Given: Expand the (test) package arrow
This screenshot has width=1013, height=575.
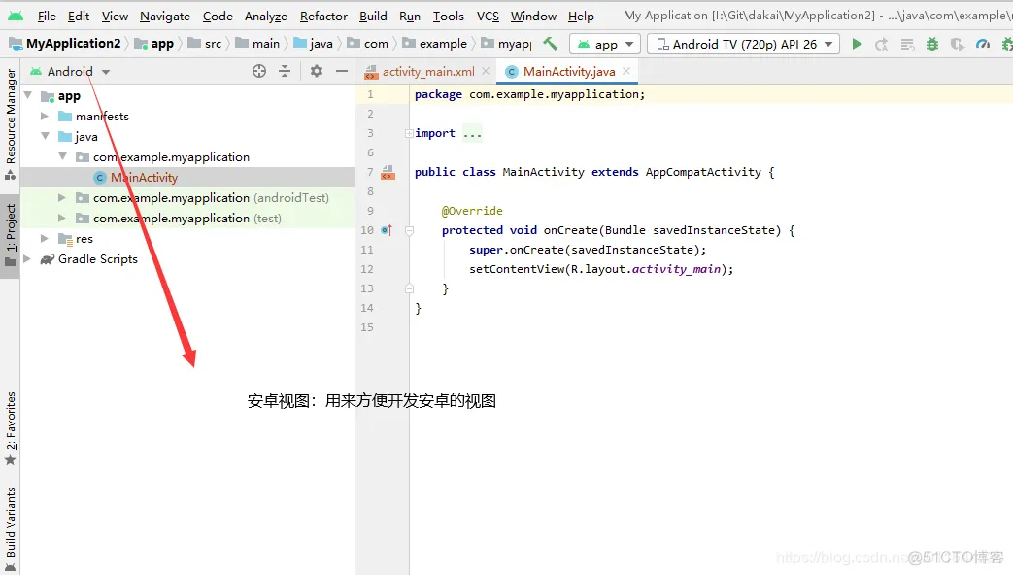Looking at the screenshot, I should point(62,219).
